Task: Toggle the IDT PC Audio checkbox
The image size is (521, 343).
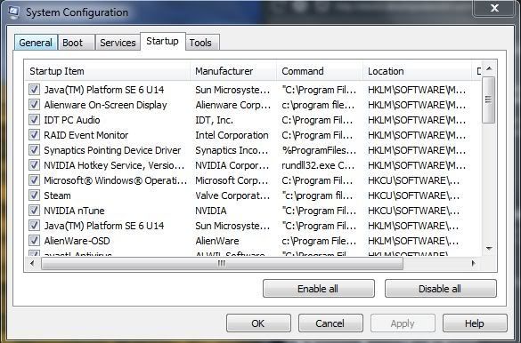Action: click(34, 120)
